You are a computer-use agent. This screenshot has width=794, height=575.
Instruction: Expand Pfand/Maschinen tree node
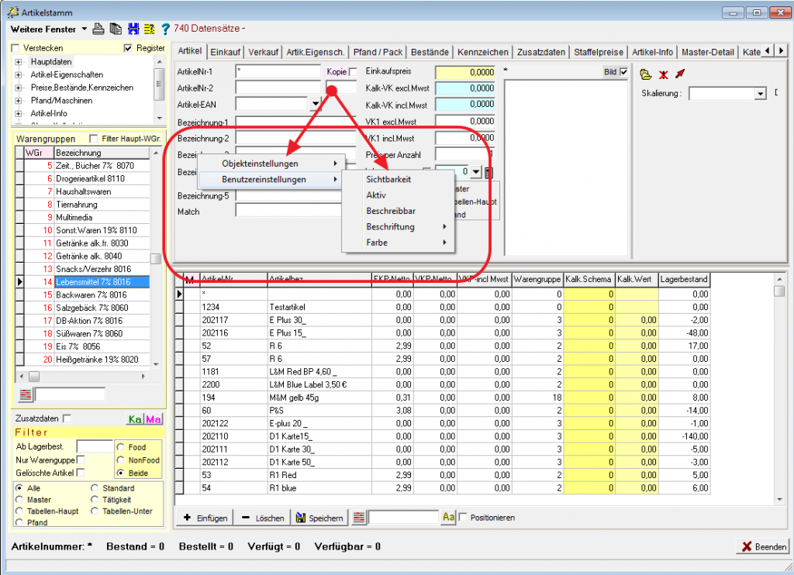(19, 101)
